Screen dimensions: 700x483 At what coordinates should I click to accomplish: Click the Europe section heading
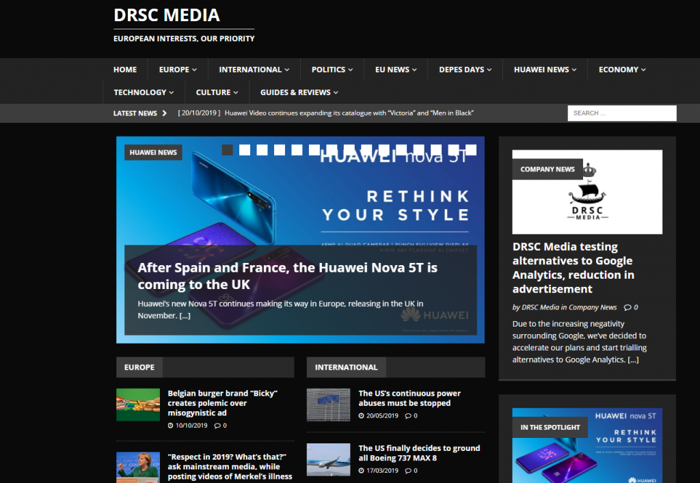[x=139, y=368]
